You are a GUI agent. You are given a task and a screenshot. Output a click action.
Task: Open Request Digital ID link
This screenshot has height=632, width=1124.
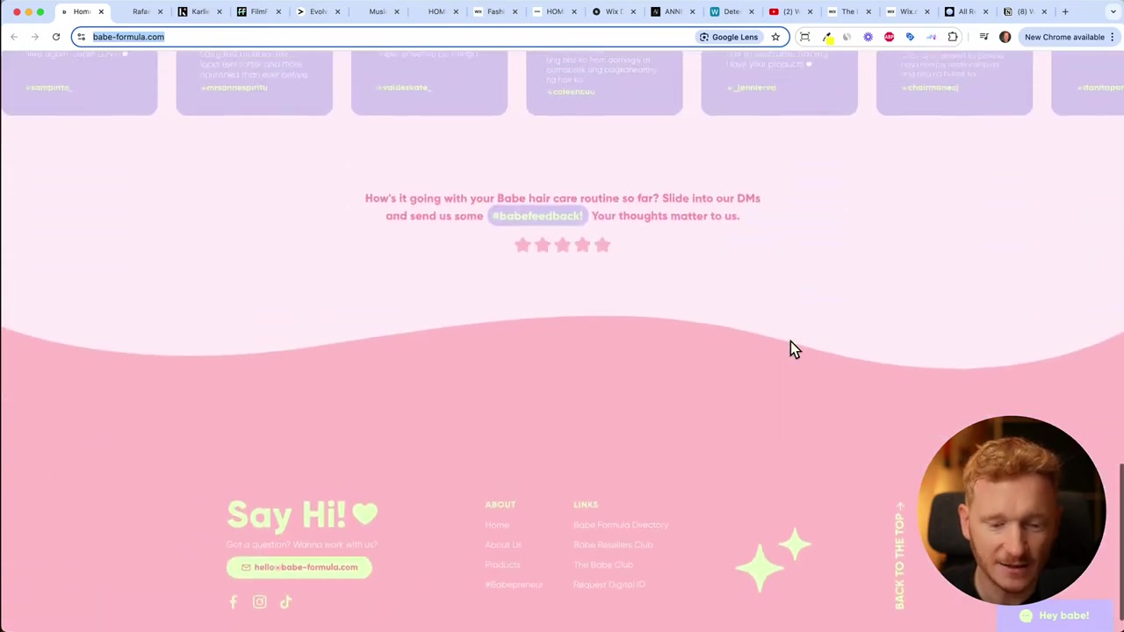pos(609,585)
